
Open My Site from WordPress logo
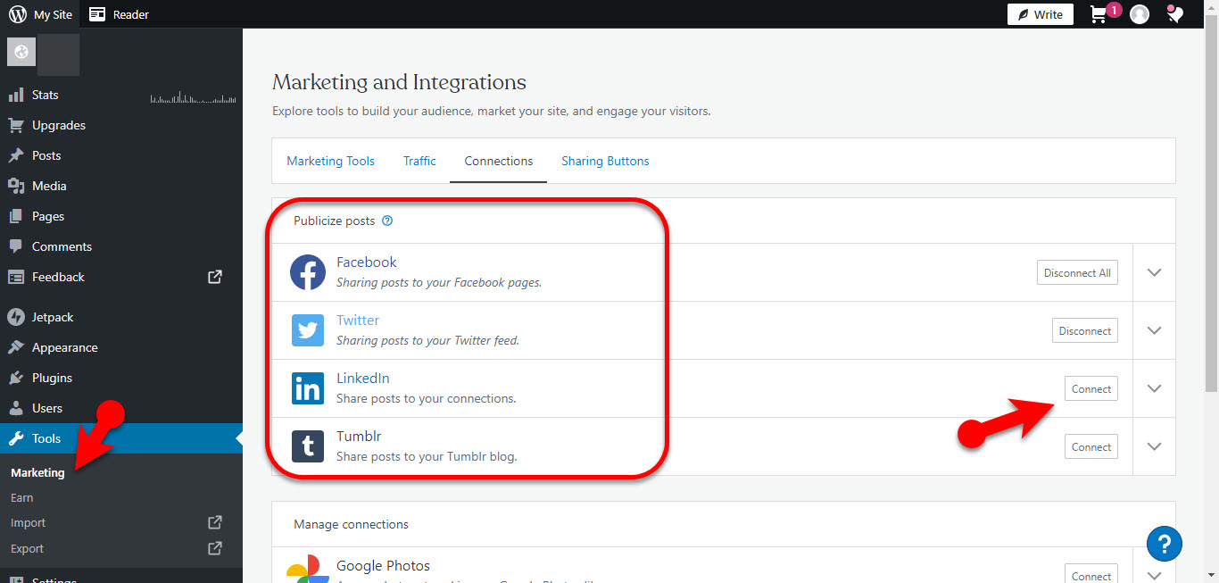click(x=18, y=14)
